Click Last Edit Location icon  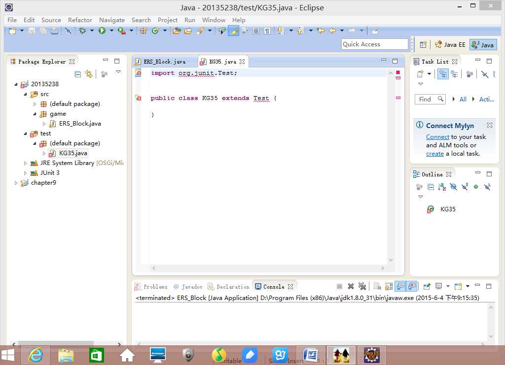point(321,31)
